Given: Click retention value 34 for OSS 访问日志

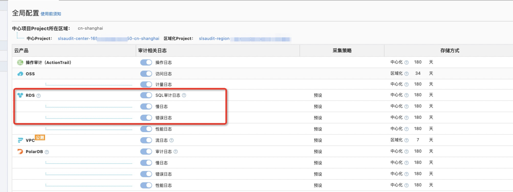Looking at the screenshot, I should pyautogui.click(x=418, y=73).
